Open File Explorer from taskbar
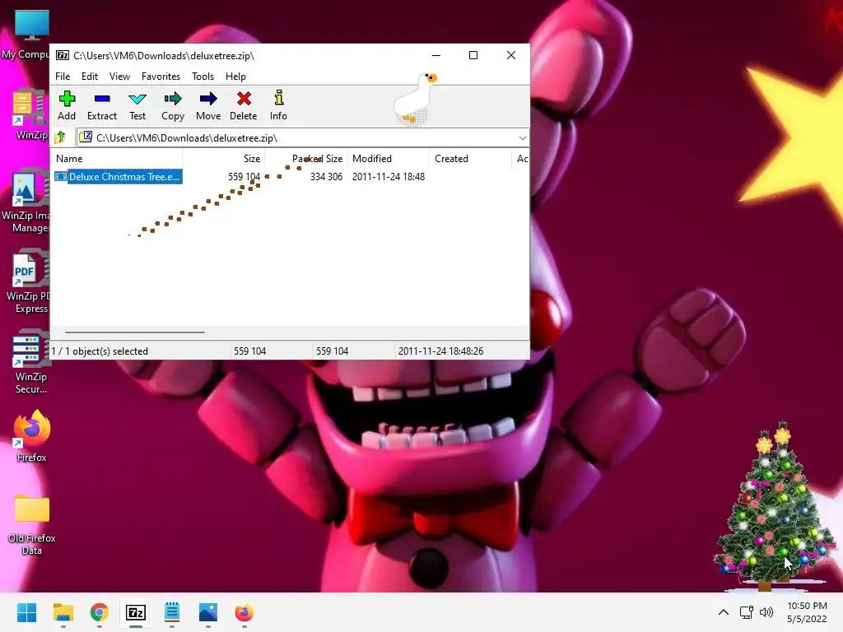Screen dimensions: 843x632 click(x=63, y=612)
